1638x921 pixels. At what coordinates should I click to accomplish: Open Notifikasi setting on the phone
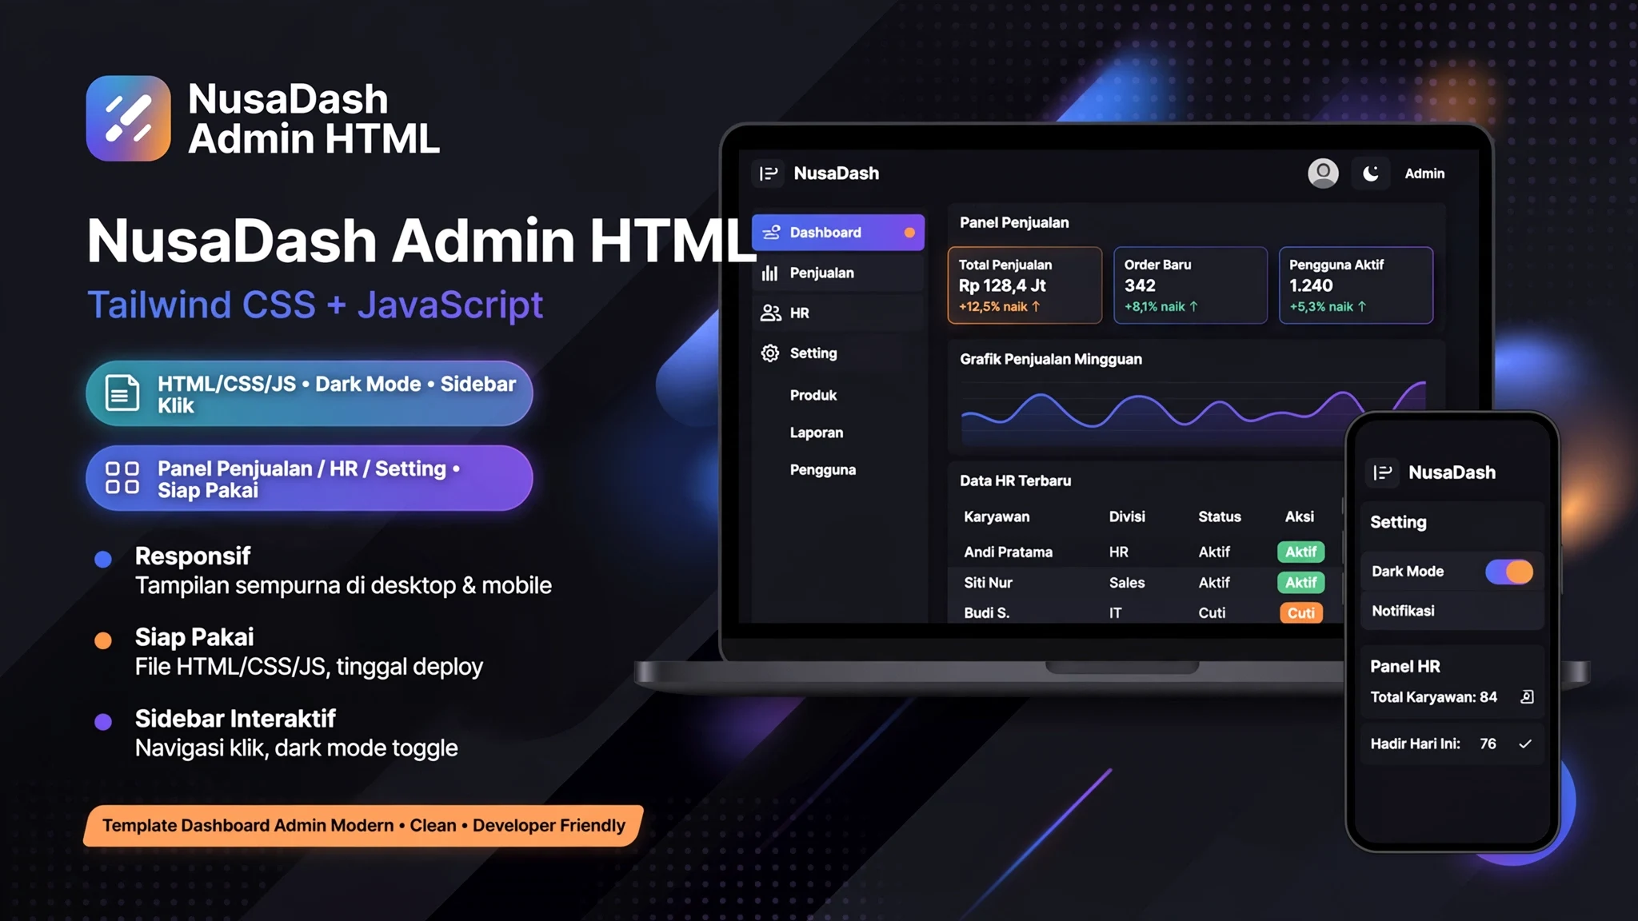click(1452, 611)
